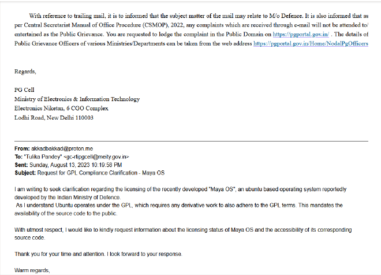381x275 pixels.
Task: Click the horizontal divider above From header
Action: point(191,141)
